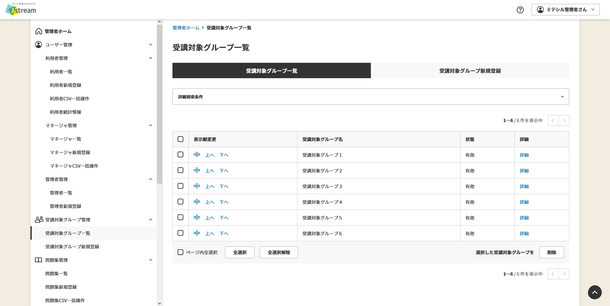Open 利用者CSV一括操作 in sidebar

click(70, 99)
